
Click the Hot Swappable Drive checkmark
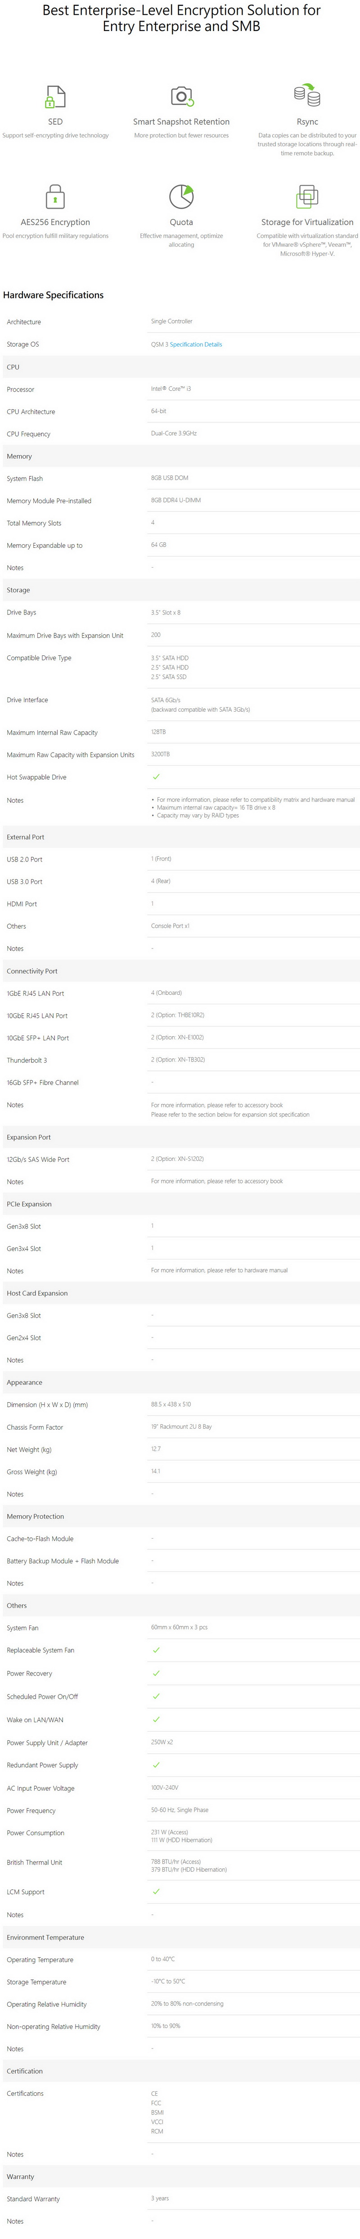157,777
